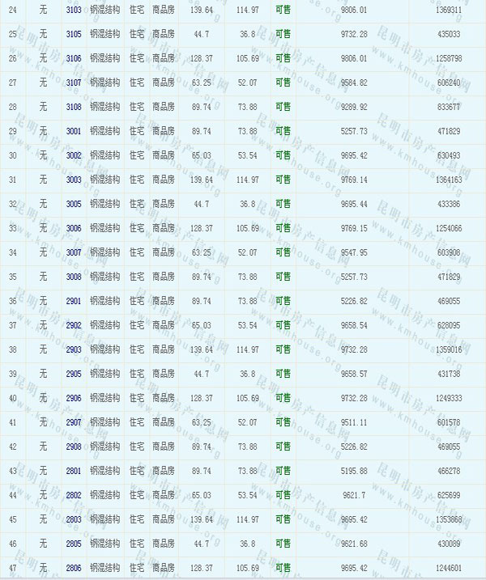The width and height of the screenshot is (486, 580).
Task: Click room number 3105
Action: (73, 34)
